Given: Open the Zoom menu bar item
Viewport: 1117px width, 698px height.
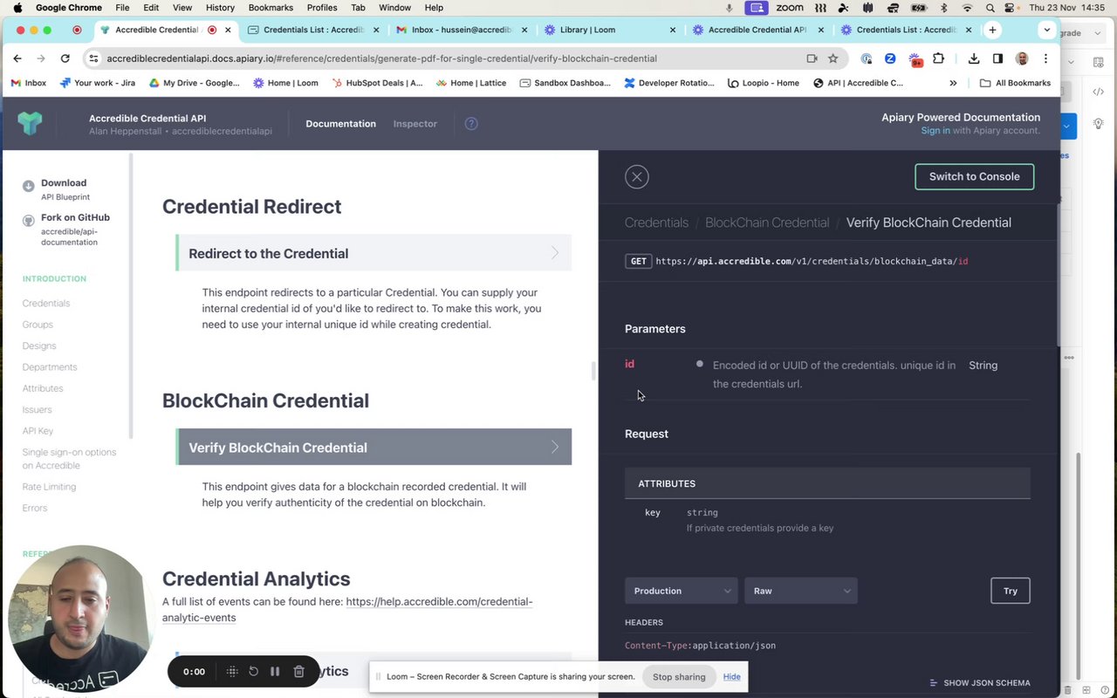Looking at the screenshot, I should pos(789,8).
